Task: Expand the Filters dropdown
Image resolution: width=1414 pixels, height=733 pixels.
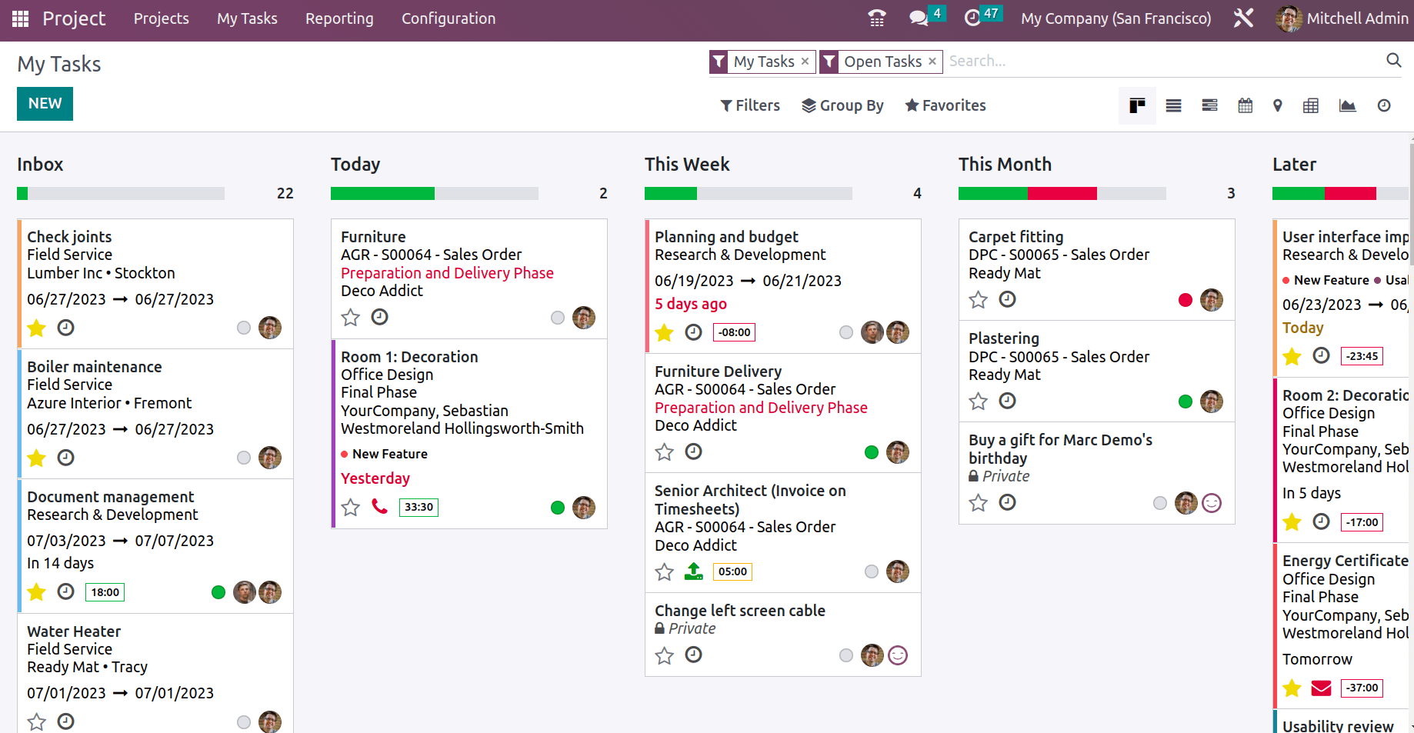Action: (x=750, y=105)
